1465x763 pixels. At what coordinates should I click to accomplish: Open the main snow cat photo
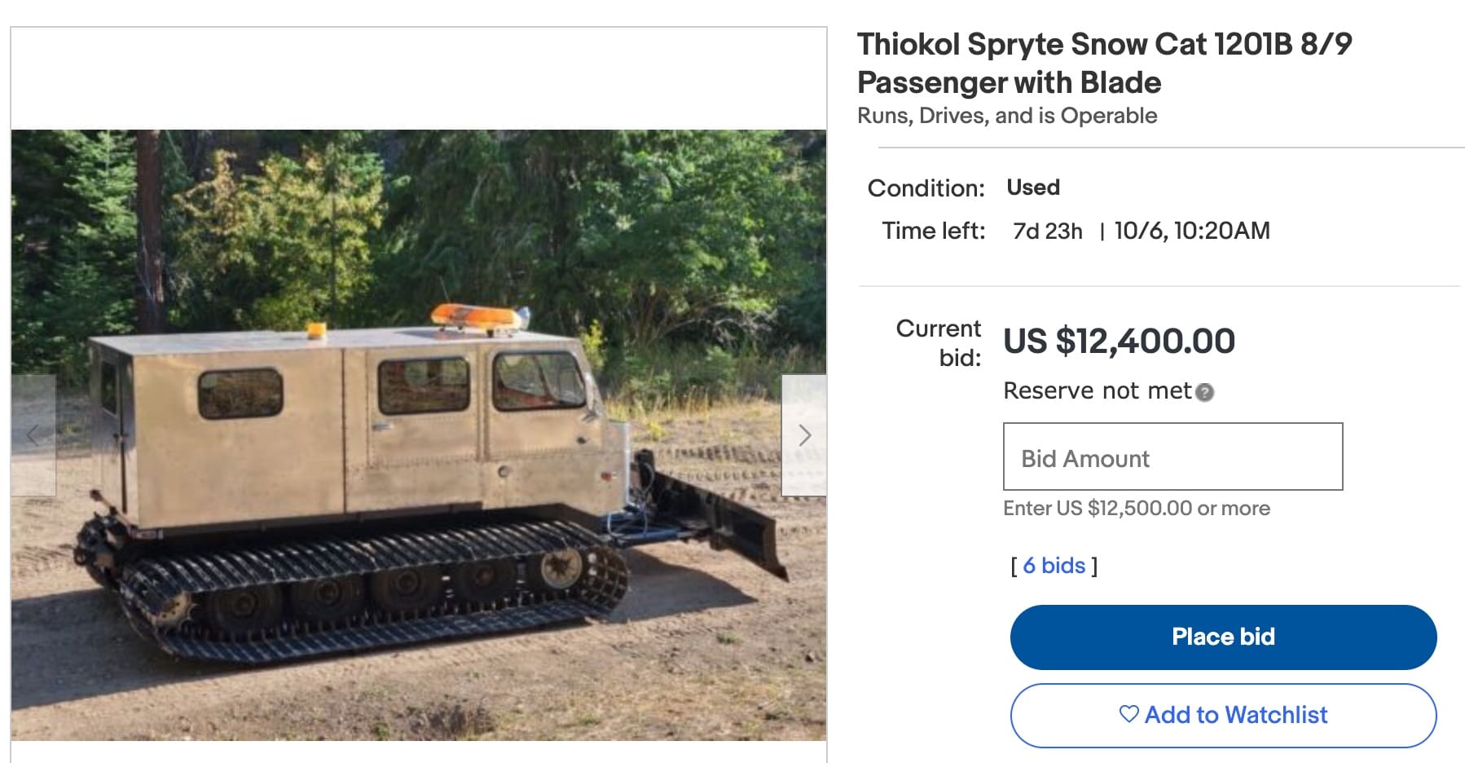418,434
